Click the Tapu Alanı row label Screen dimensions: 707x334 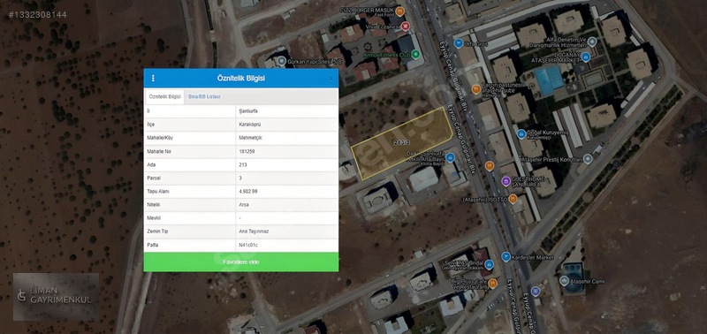tap(158, 192)
